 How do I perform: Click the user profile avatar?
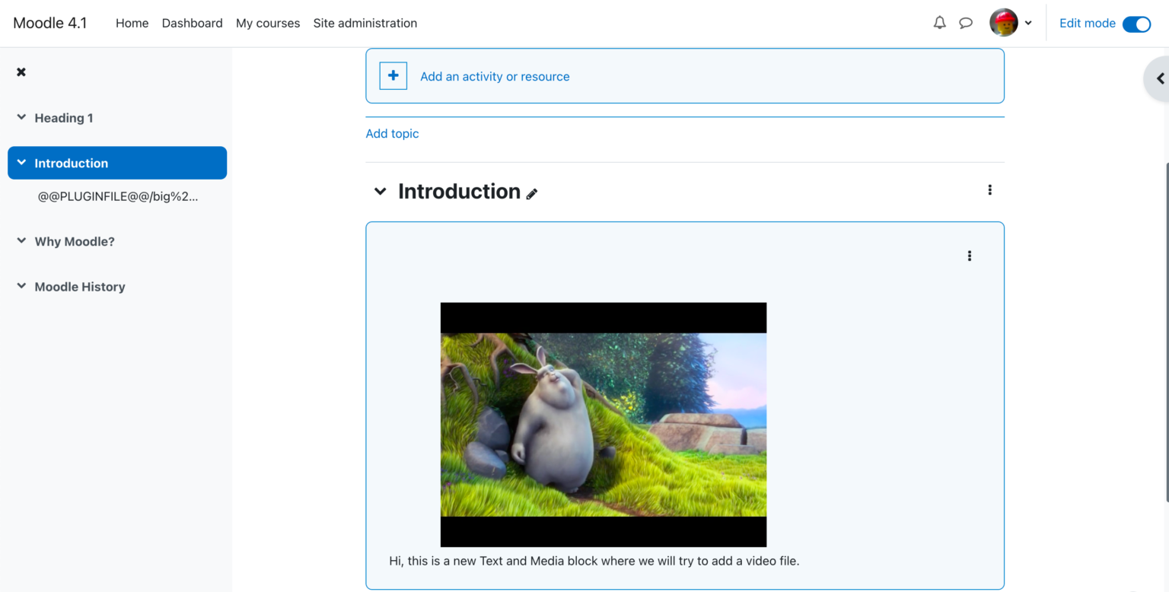[x=1002, y=22]
